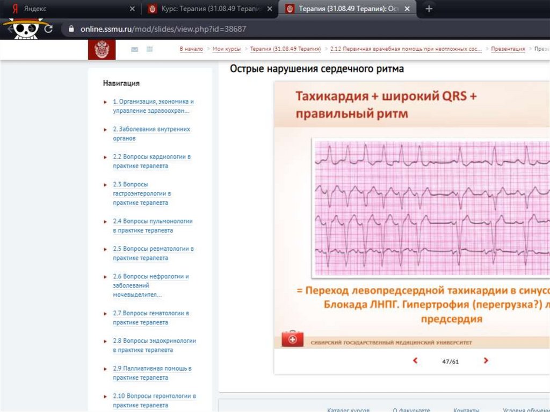Go to next slide with red right arrow
The image size is (550, 412).
[486, 360]
